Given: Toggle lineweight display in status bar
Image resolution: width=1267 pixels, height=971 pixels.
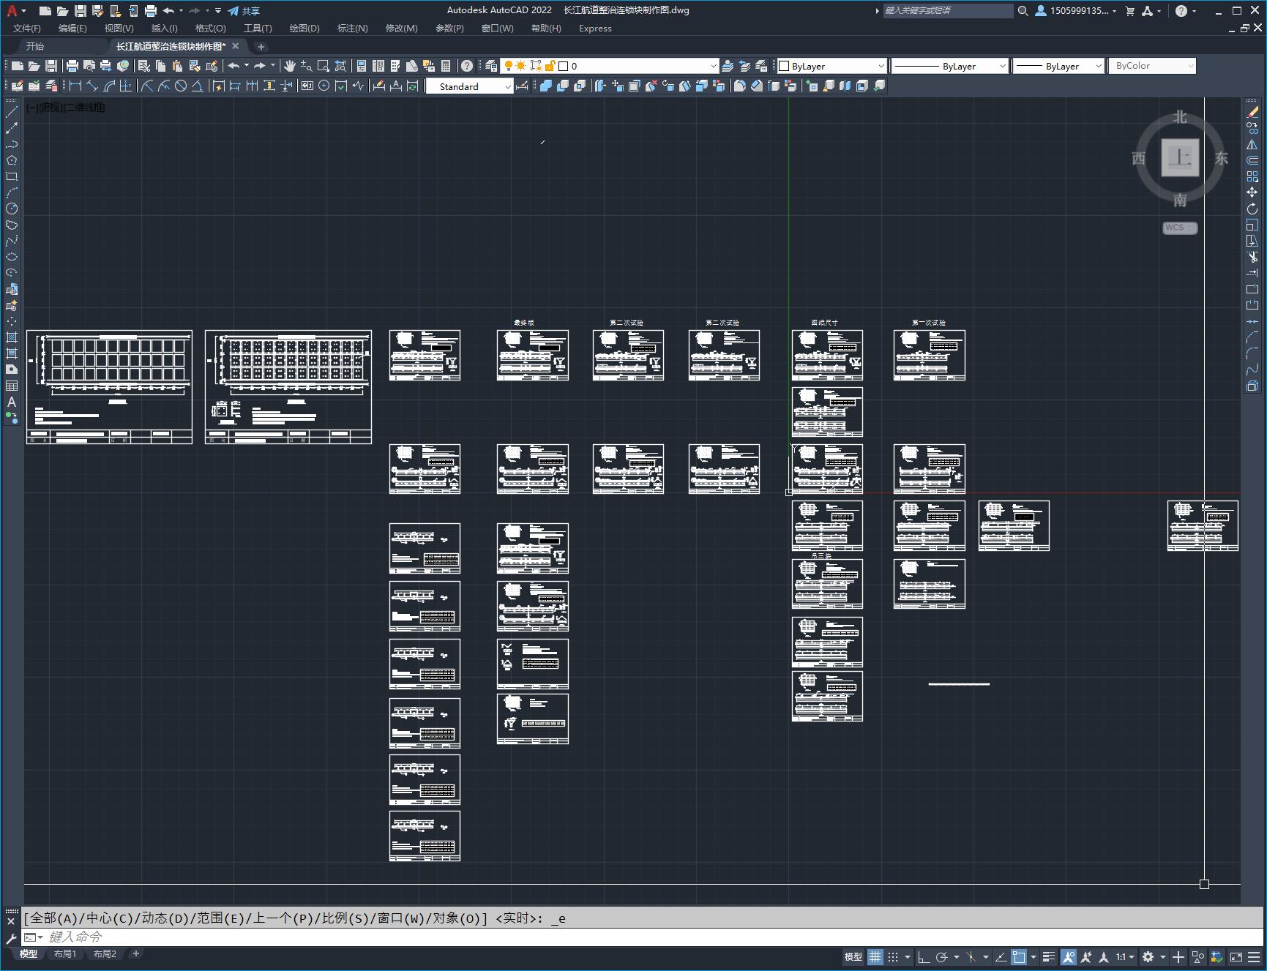Looking at the screenshot, I should click(x=1049, y=956).
